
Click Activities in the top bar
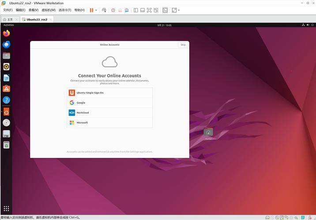(x=9, y=25)
